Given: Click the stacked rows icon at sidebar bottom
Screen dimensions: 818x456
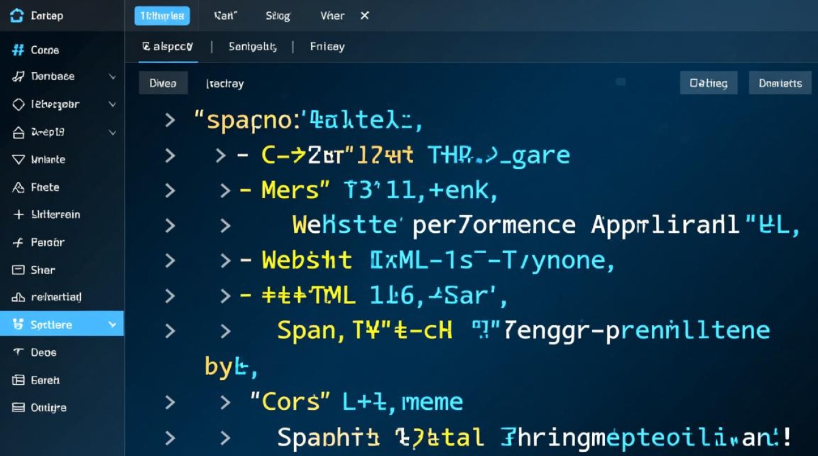Looking at the screenshot, I should point(18,408).
